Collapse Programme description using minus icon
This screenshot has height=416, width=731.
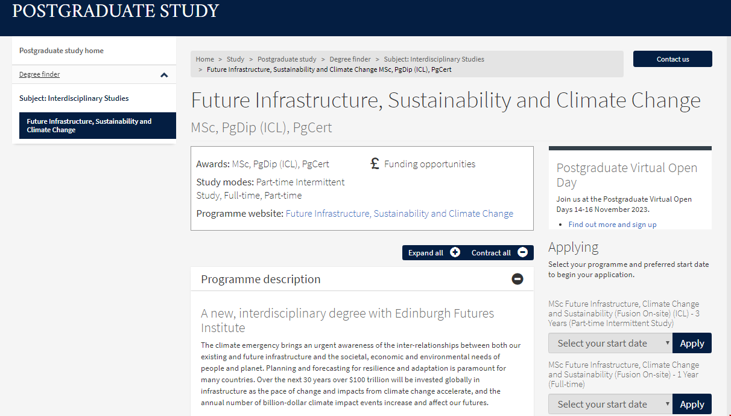(517, 279)
